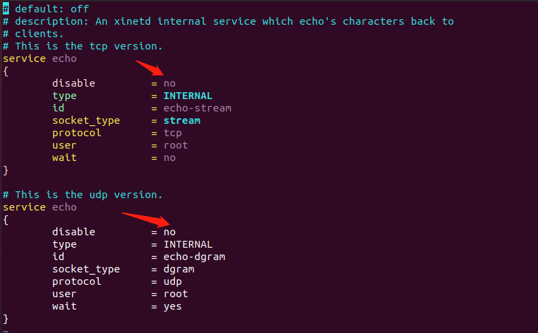Click the second "service echo" line
538x333 pixels.
[40, 207]
